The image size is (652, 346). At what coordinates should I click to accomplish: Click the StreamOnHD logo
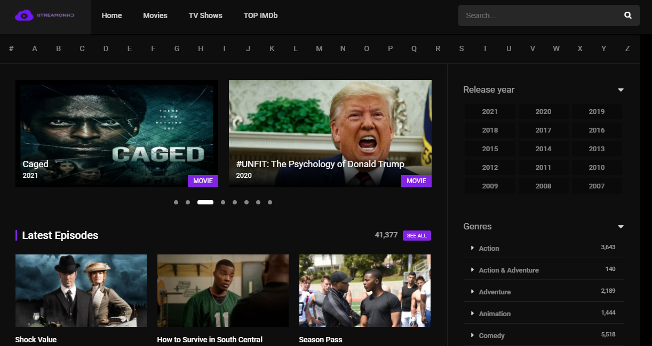pyautogui.click(x=45, y=15)
